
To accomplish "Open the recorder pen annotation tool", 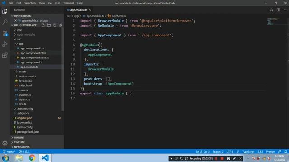I will 234,158.
